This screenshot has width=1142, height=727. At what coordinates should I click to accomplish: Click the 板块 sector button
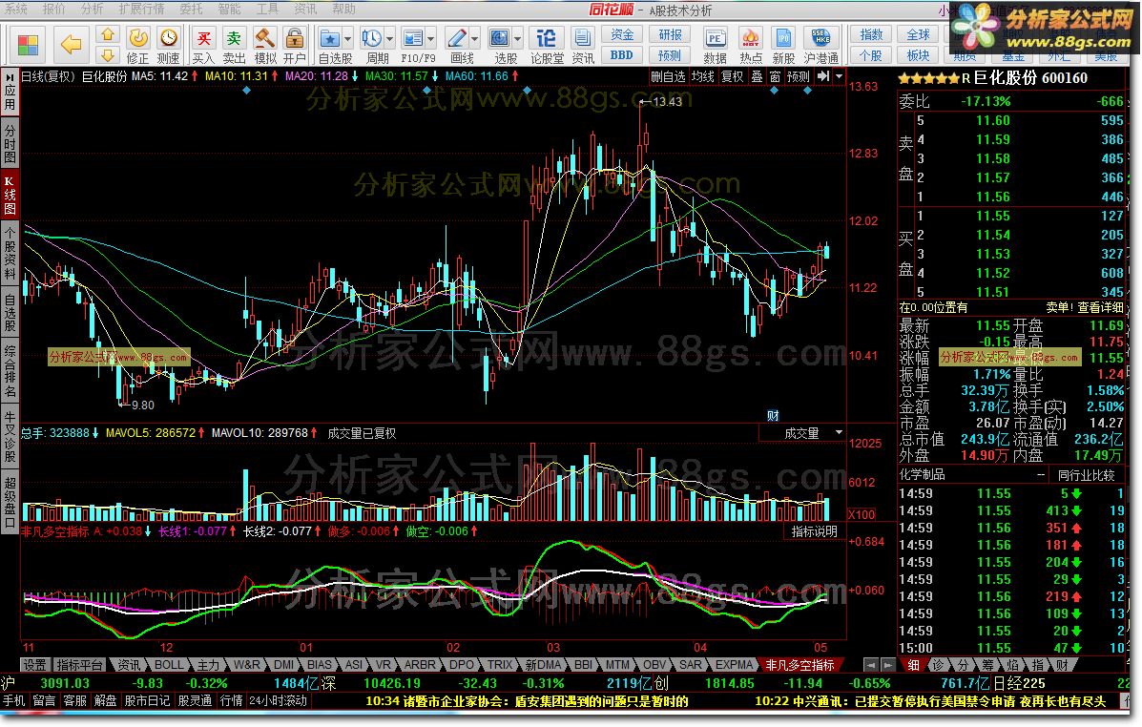(x=918, y=55)
